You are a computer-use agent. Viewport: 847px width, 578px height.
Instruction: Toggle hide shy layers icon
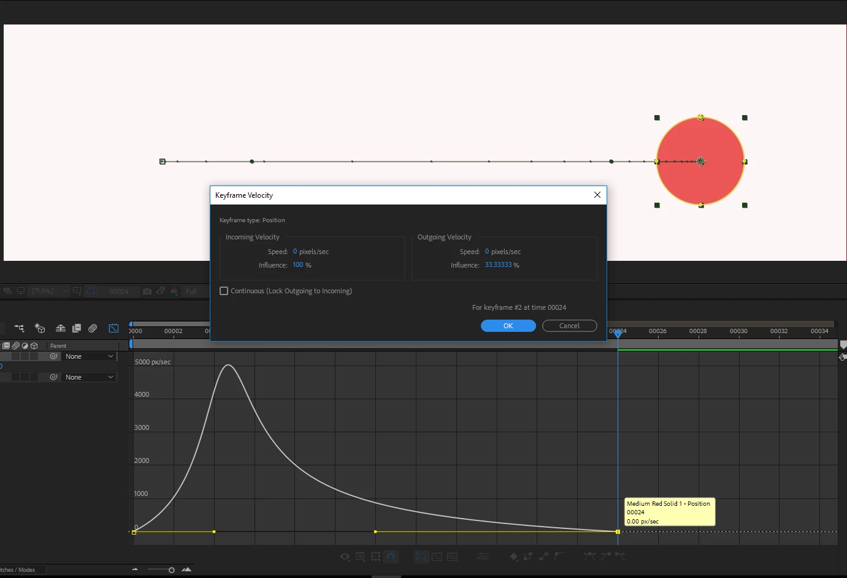[60, 328]
